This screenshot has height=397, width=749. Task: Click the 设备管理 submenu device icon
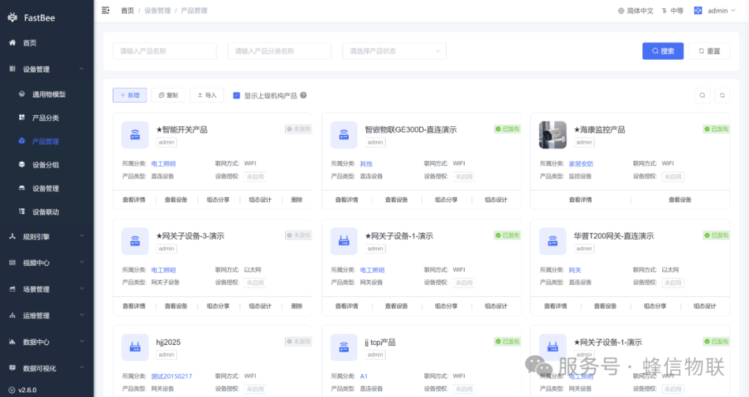21,188
